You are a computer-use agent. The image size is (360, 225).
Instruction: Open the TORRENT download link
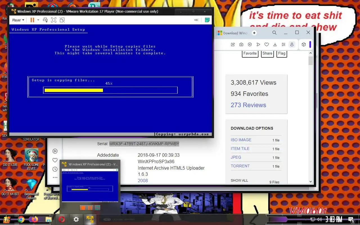pyautogui.click(x=240, y=166)
